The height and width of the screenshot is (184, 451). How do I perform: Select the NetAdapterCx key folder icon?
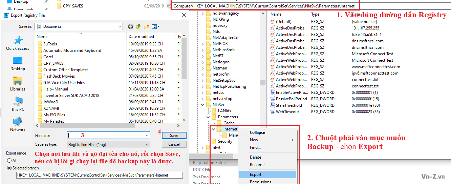pyautogui.click(x=209, y=38)
